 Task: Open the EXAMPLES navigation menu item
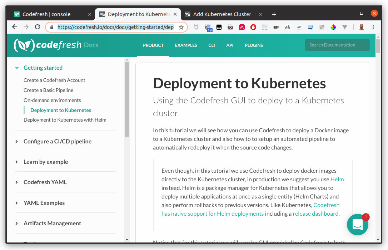tap(186, 45)
